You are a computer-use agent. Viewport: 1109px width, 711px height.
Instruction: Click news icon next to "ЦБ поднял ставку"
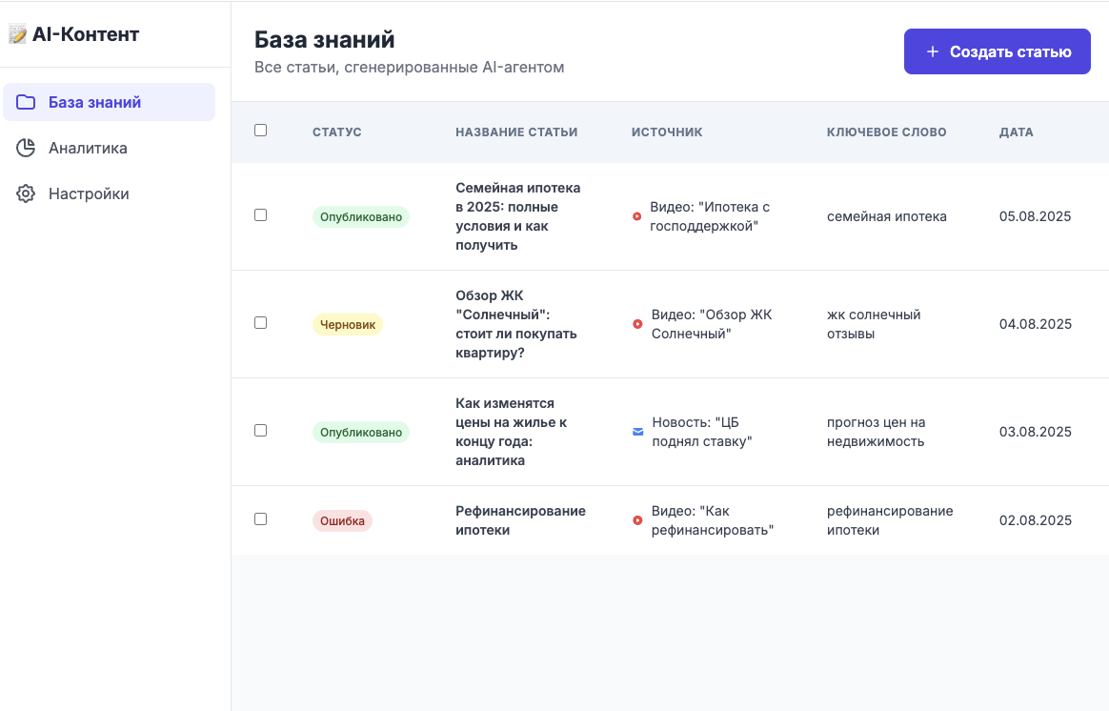point(637,432)
